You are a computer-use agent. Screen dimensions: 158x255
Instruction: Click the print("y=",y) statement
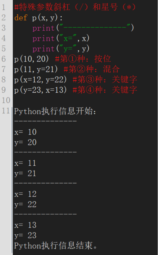coord(61,49)
